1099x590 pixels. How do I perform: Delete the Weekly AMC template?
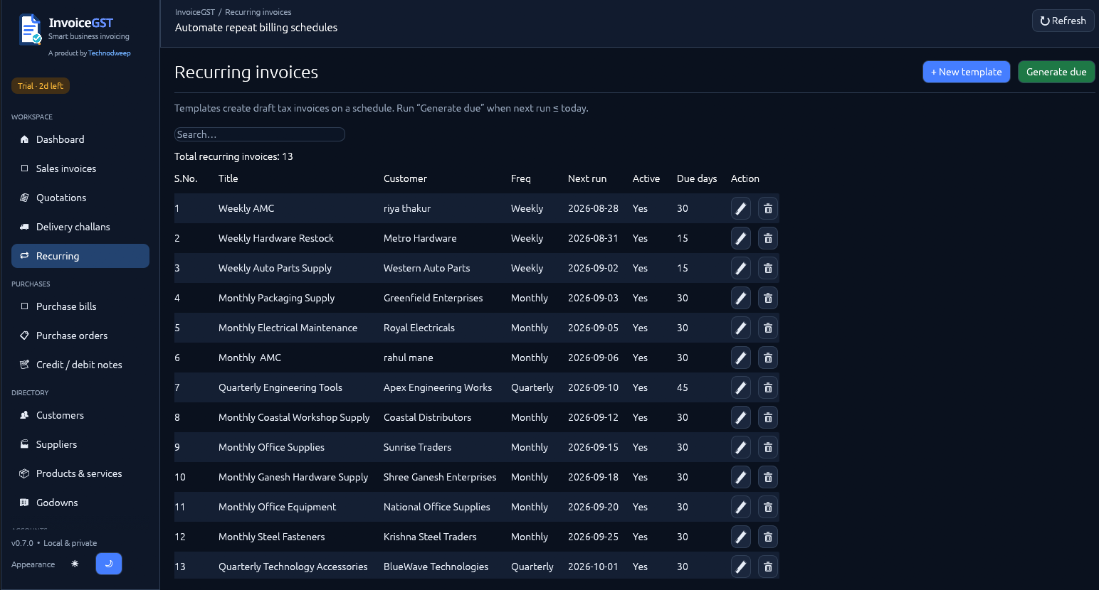[768, 208]
